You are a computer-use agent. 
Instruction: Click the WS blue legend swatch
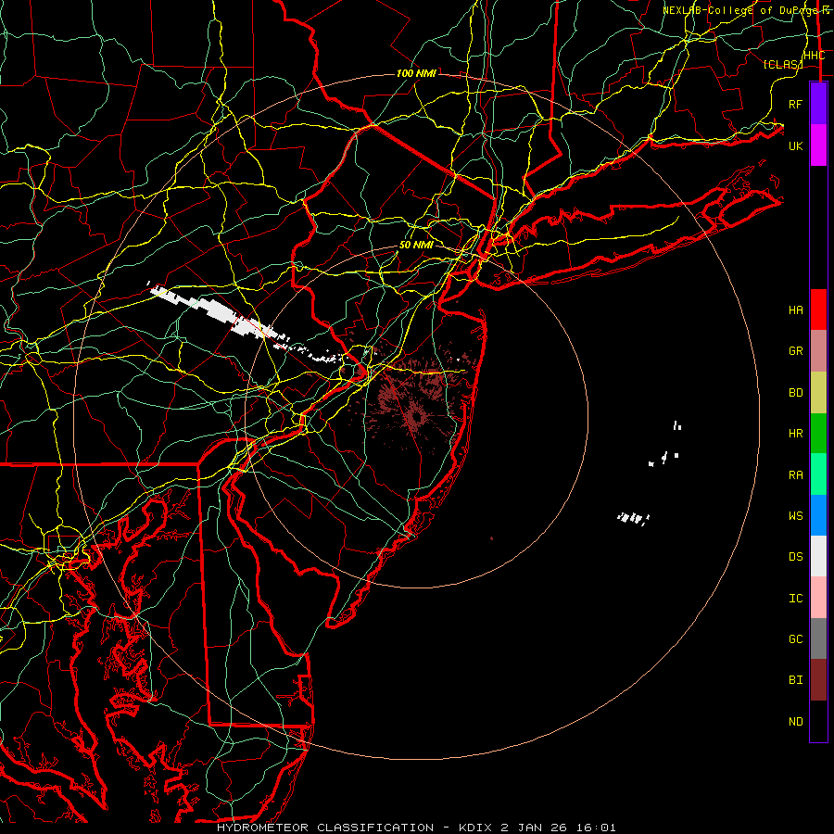point(818,515)
